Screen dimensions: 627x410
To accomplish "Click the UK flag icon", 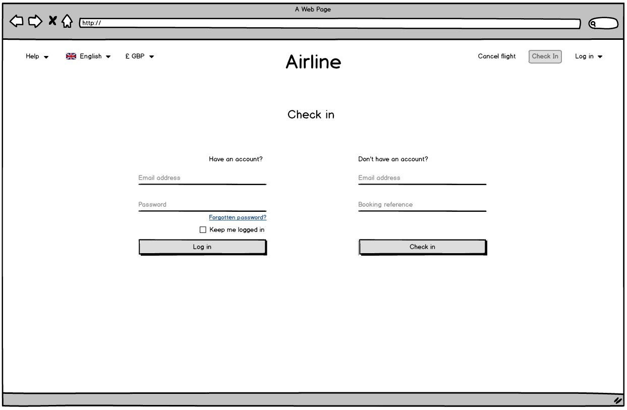I will click(71, 56).
